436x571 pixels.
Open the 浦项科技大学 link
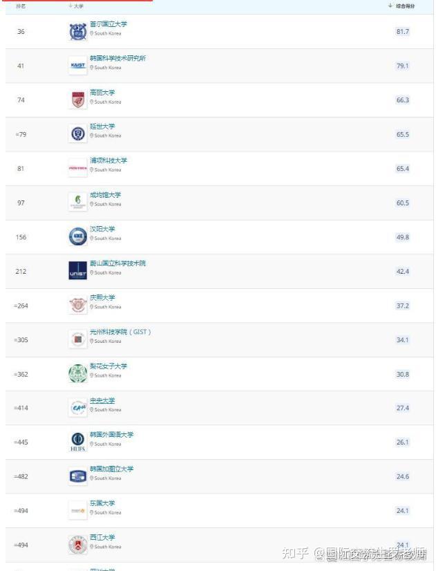tap(108, 160)
